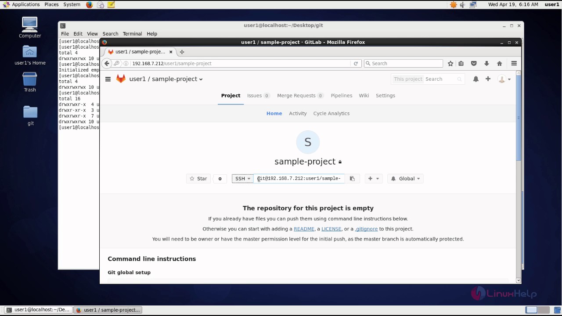
Task: Copy the SSH URL to clipboard
Action: pyautogui.click(x=352, y=179)
